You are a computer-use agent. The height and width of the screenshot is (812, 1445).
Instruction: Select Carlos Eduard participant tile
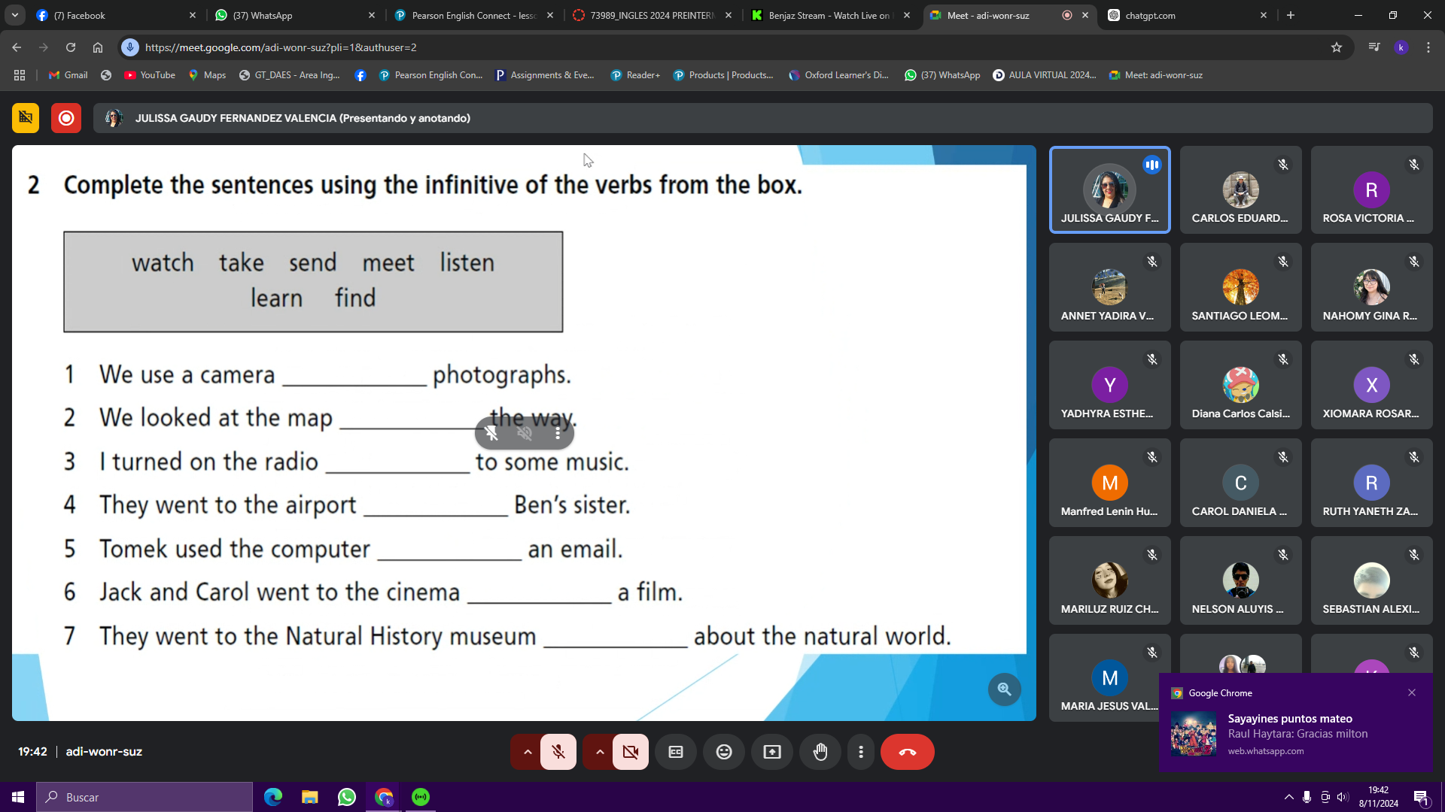coord(1240,190)
